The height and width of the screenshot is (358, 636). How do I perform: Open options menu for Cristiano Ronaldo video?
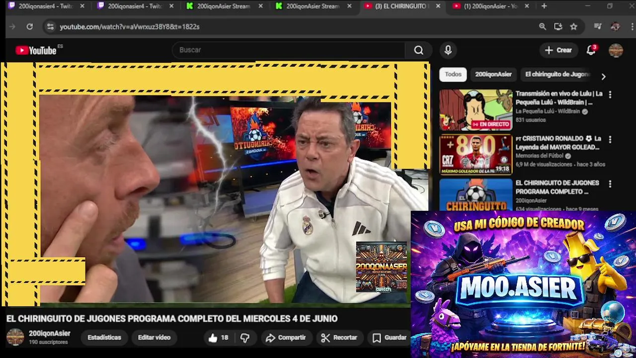[610, 139]
